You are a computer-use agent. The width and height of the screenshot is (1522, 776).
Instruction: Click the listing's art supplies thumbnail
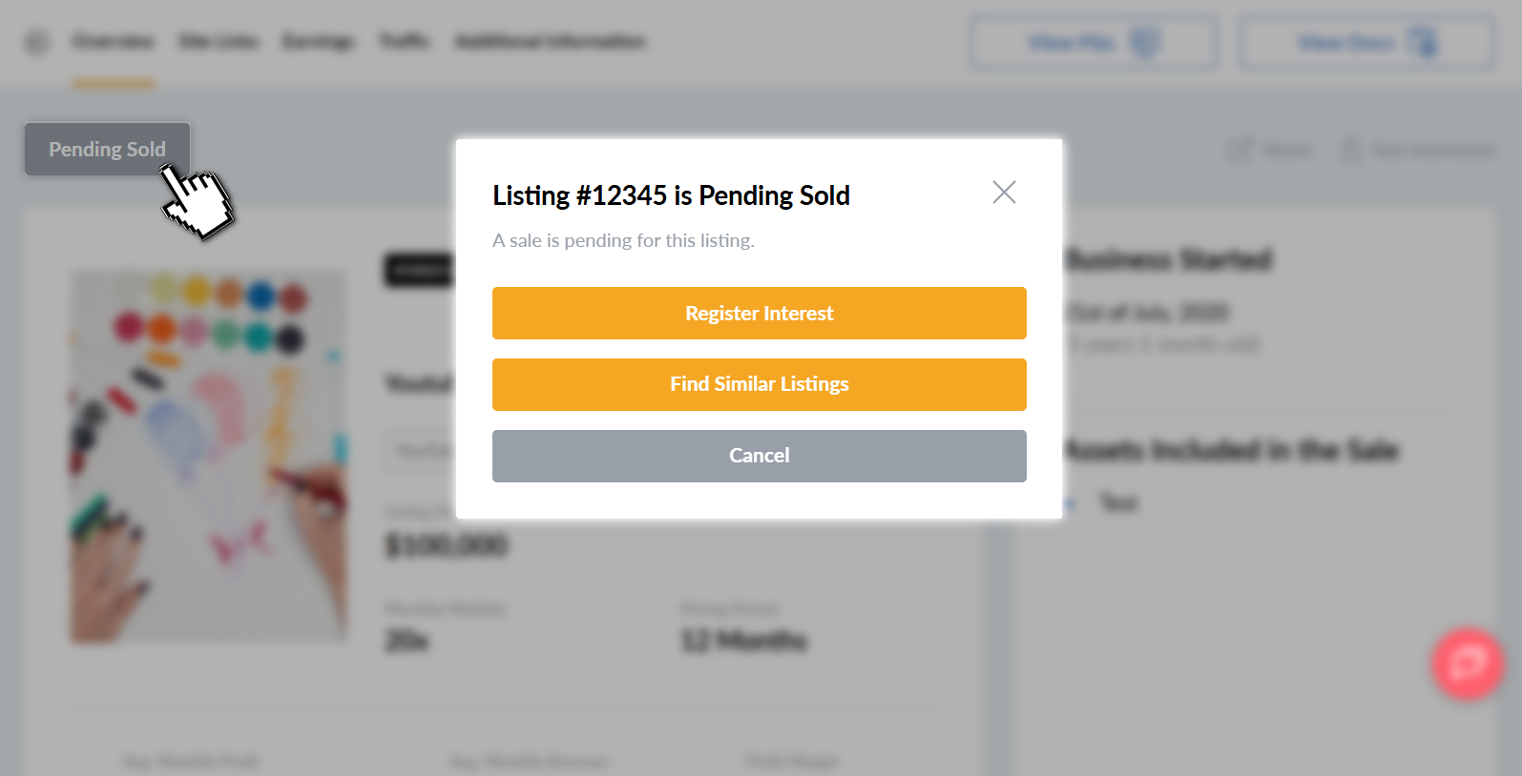pyautogui.click(x=209, y=457)
